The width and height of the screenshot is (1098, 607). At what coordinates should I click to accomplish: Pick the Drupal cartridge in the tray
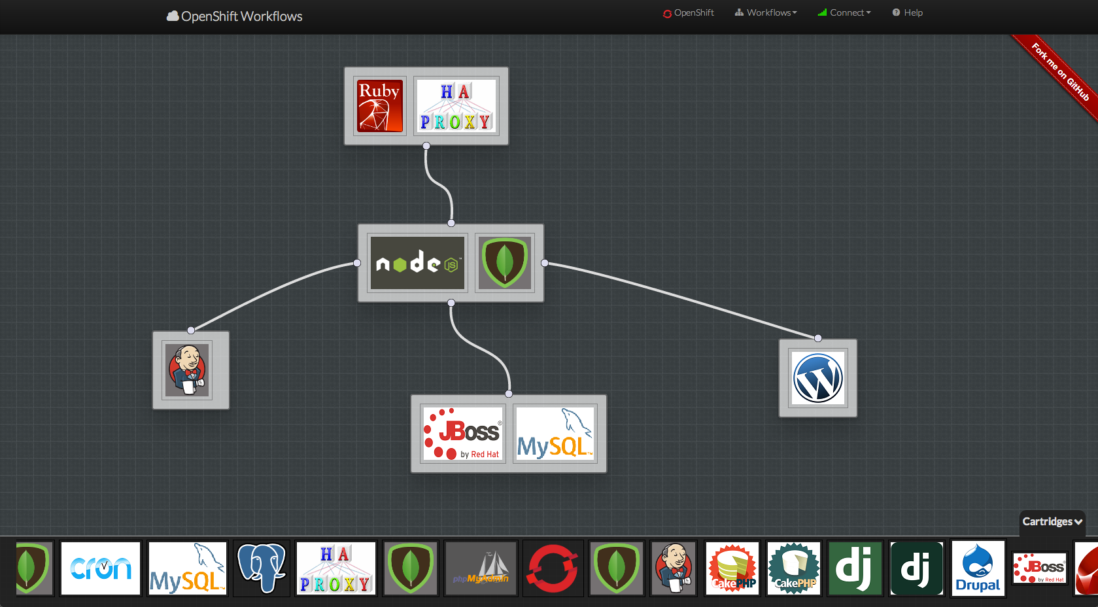point(978,568)
